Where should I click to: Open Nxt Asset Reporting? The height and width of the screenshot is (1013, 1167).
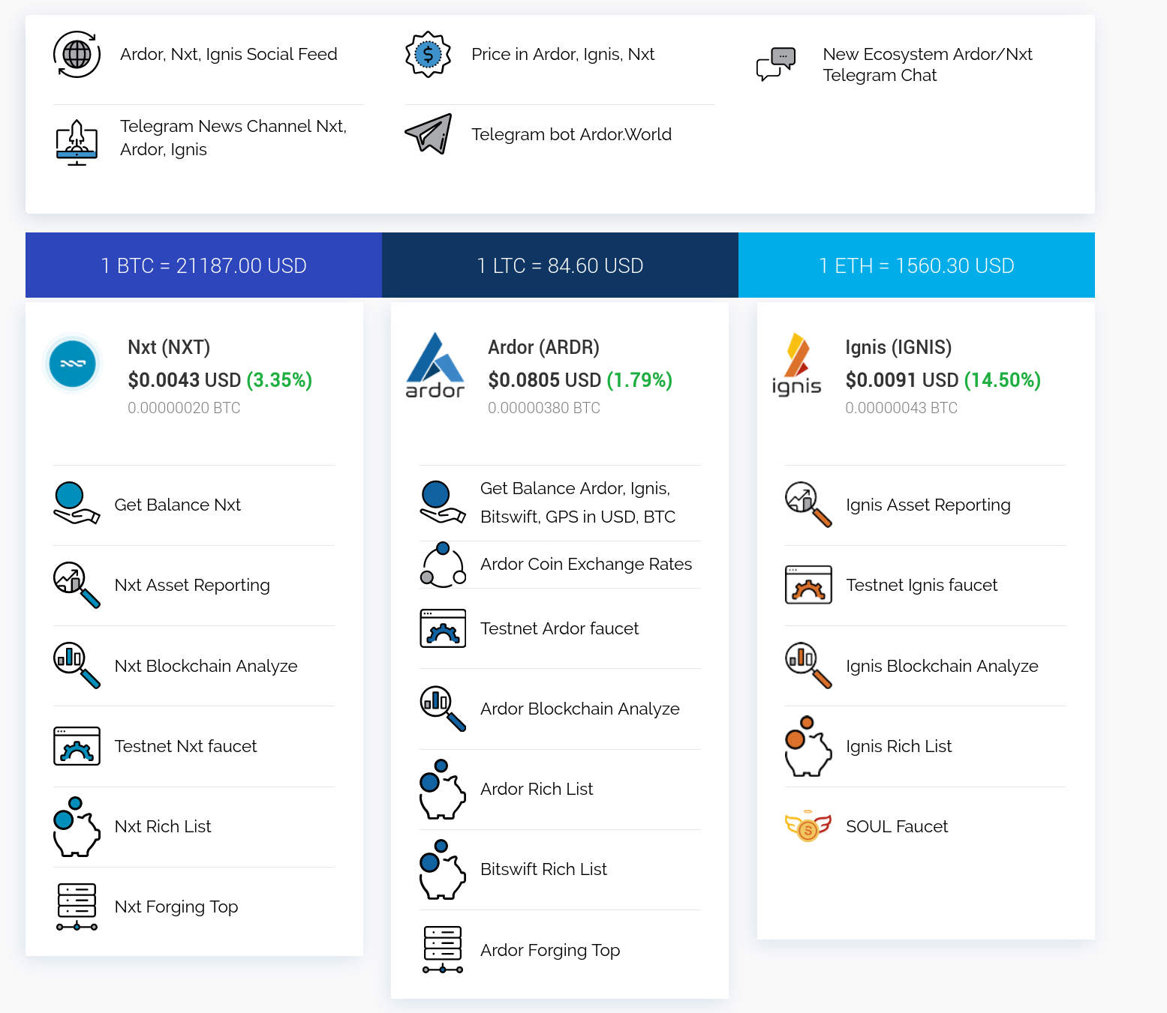[192, 586]
